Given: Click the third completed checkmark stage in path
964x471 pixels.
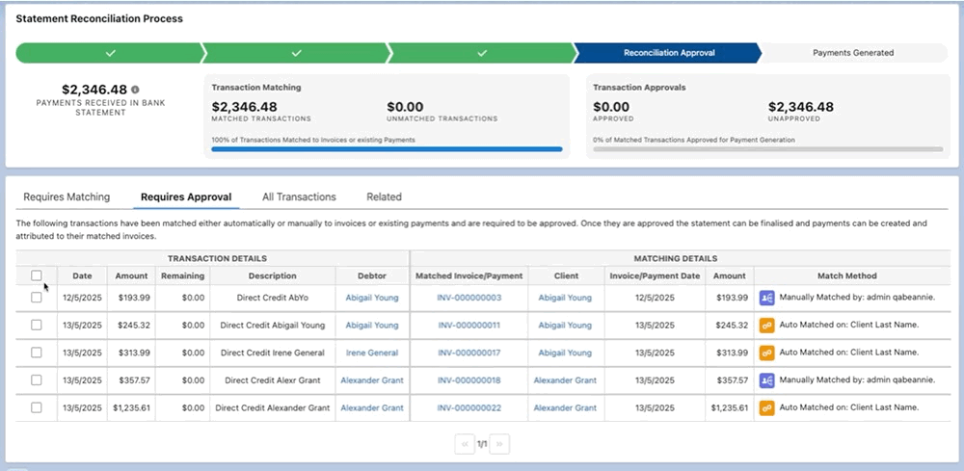Looking at the screenshot, I should [482, 53].
